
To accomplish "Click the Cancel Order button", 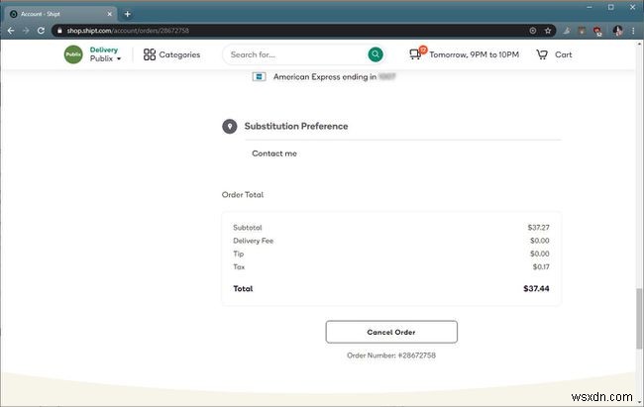I will pos(391,332).
